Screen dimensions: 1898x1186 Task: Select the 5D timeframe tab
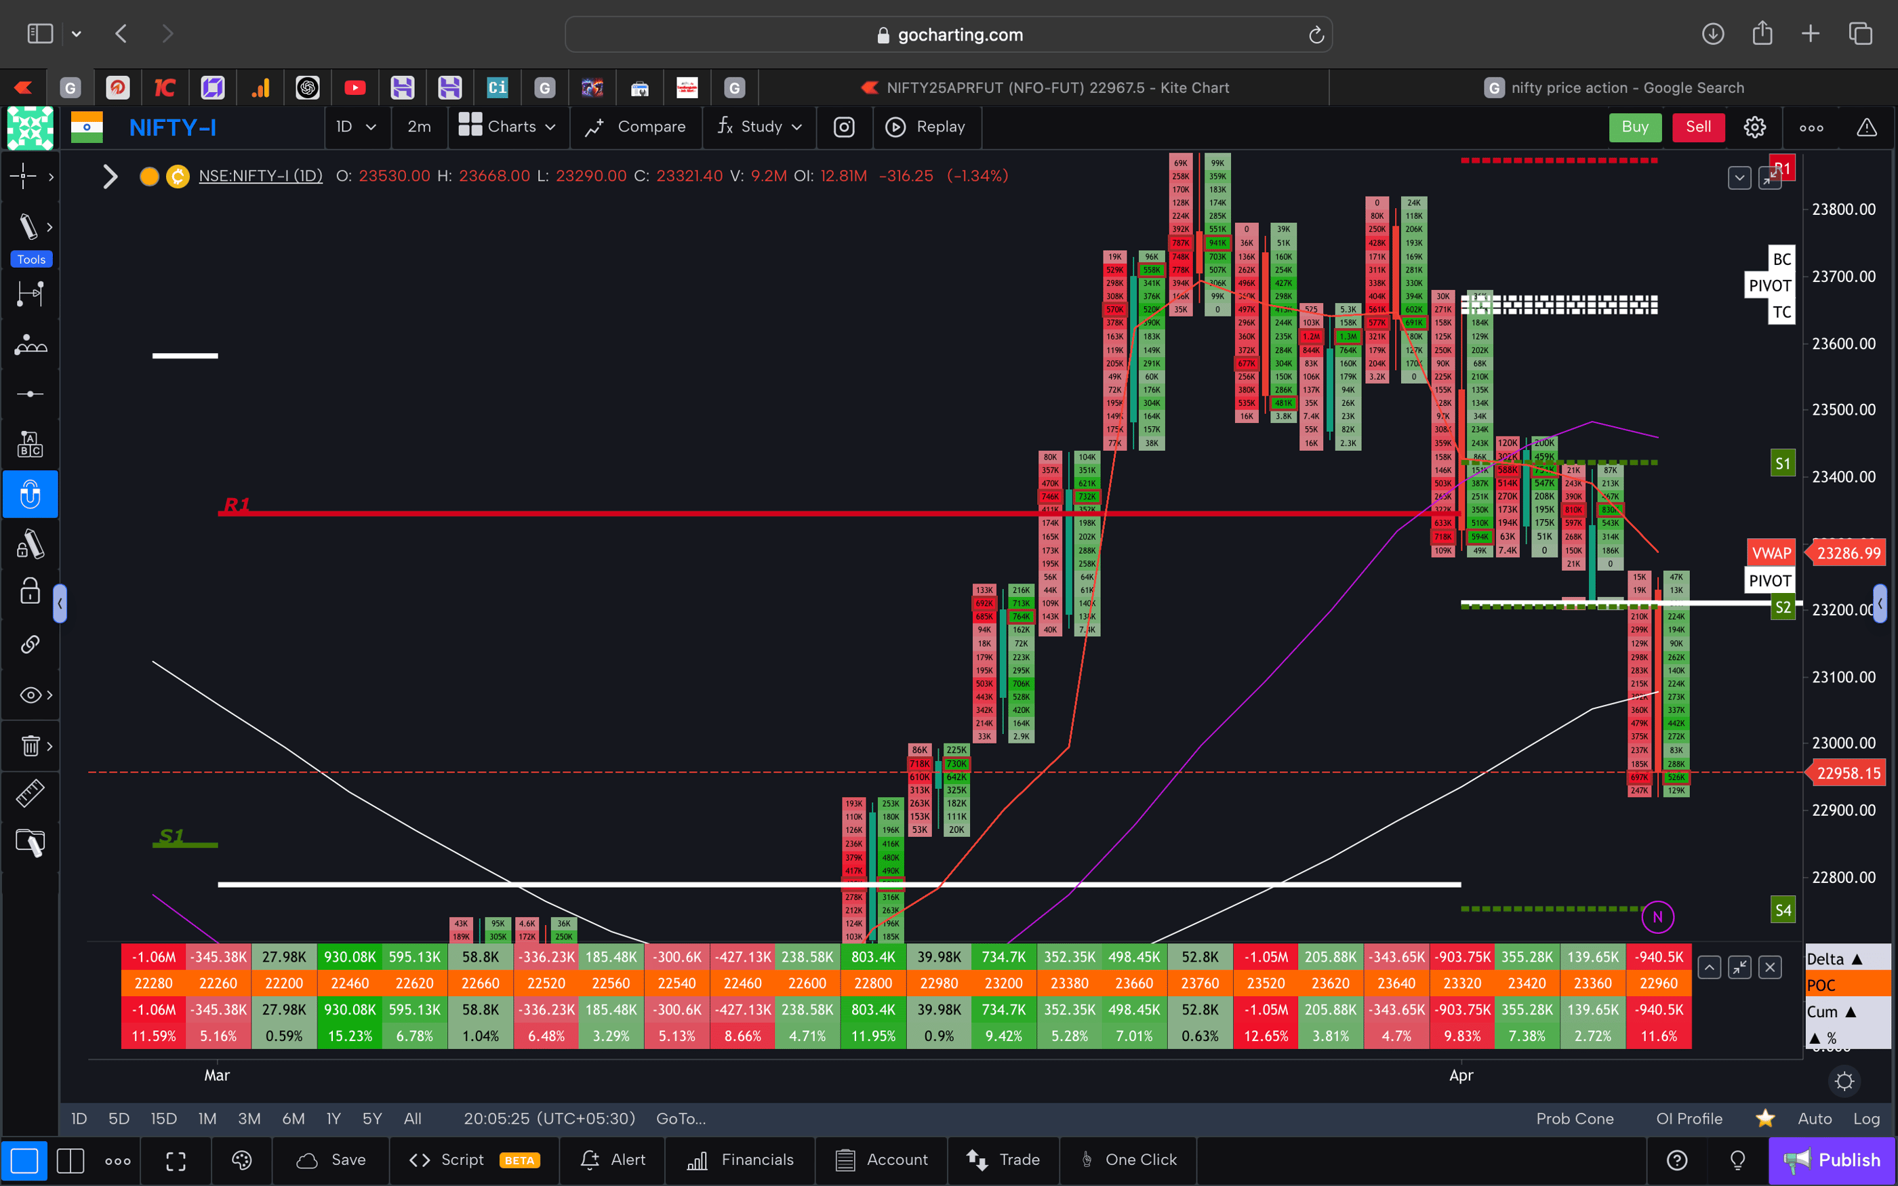point(119,1118)
